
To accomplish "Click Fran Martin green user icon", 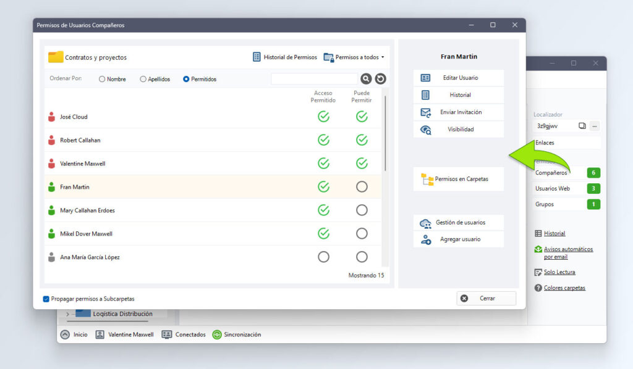I will click(x=51, y=187).
